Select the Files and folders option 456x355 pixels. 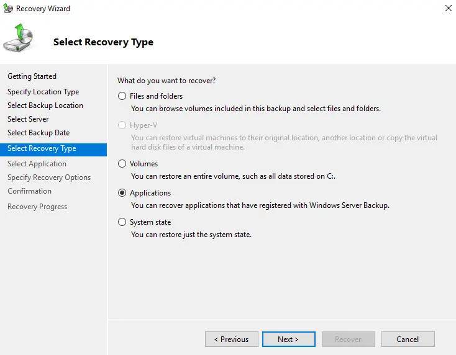[122, 96]
